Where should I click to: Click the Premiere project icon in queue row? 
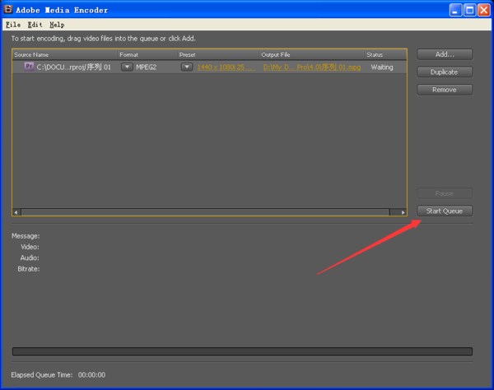[29, 67]
